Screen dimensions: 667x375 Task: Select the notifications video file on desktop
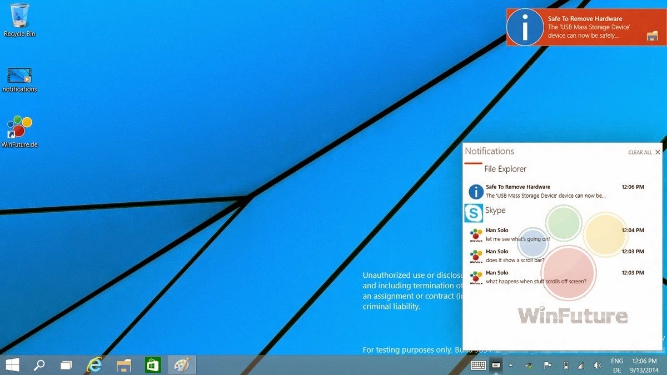pos(19,79)
